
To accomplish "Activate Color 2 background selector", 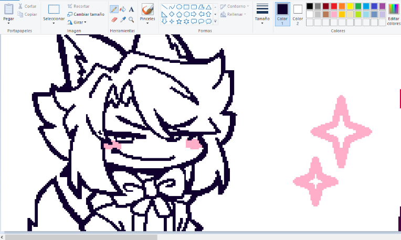I will pos(298,14).
